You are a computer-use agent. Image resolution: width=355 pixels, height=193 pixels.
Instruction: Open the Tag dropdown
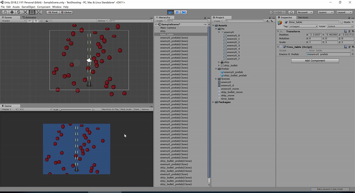[x=303, y=26]
